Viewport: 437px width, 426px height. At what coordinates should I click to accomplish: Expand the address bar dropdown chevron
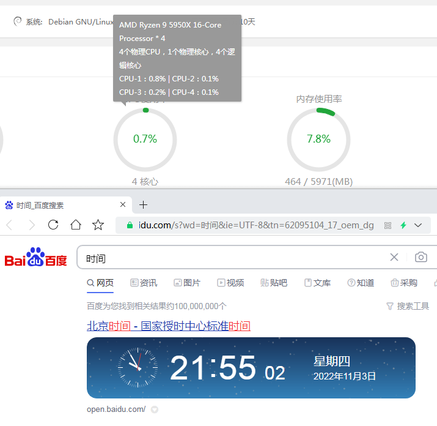[419, 225]
